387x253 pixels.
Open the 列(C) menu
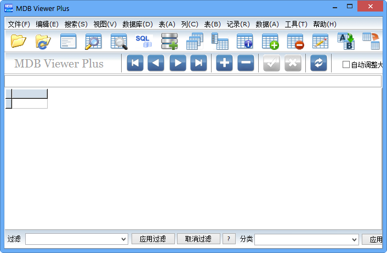coord(190,24)
